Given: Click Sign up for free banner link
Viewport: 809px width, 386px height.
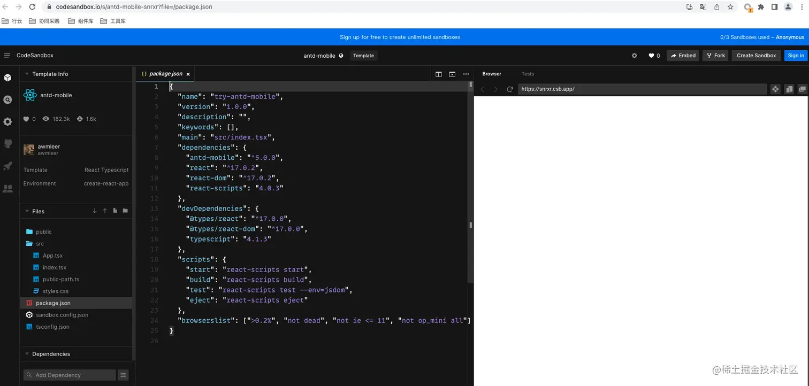Looking at the screenshot, I should (x=400, y=37).
